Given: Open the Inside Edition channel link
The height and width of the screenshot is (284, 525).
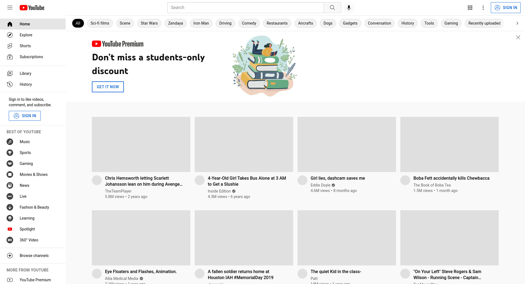Looking at the screenshot, I should (219, 191).
